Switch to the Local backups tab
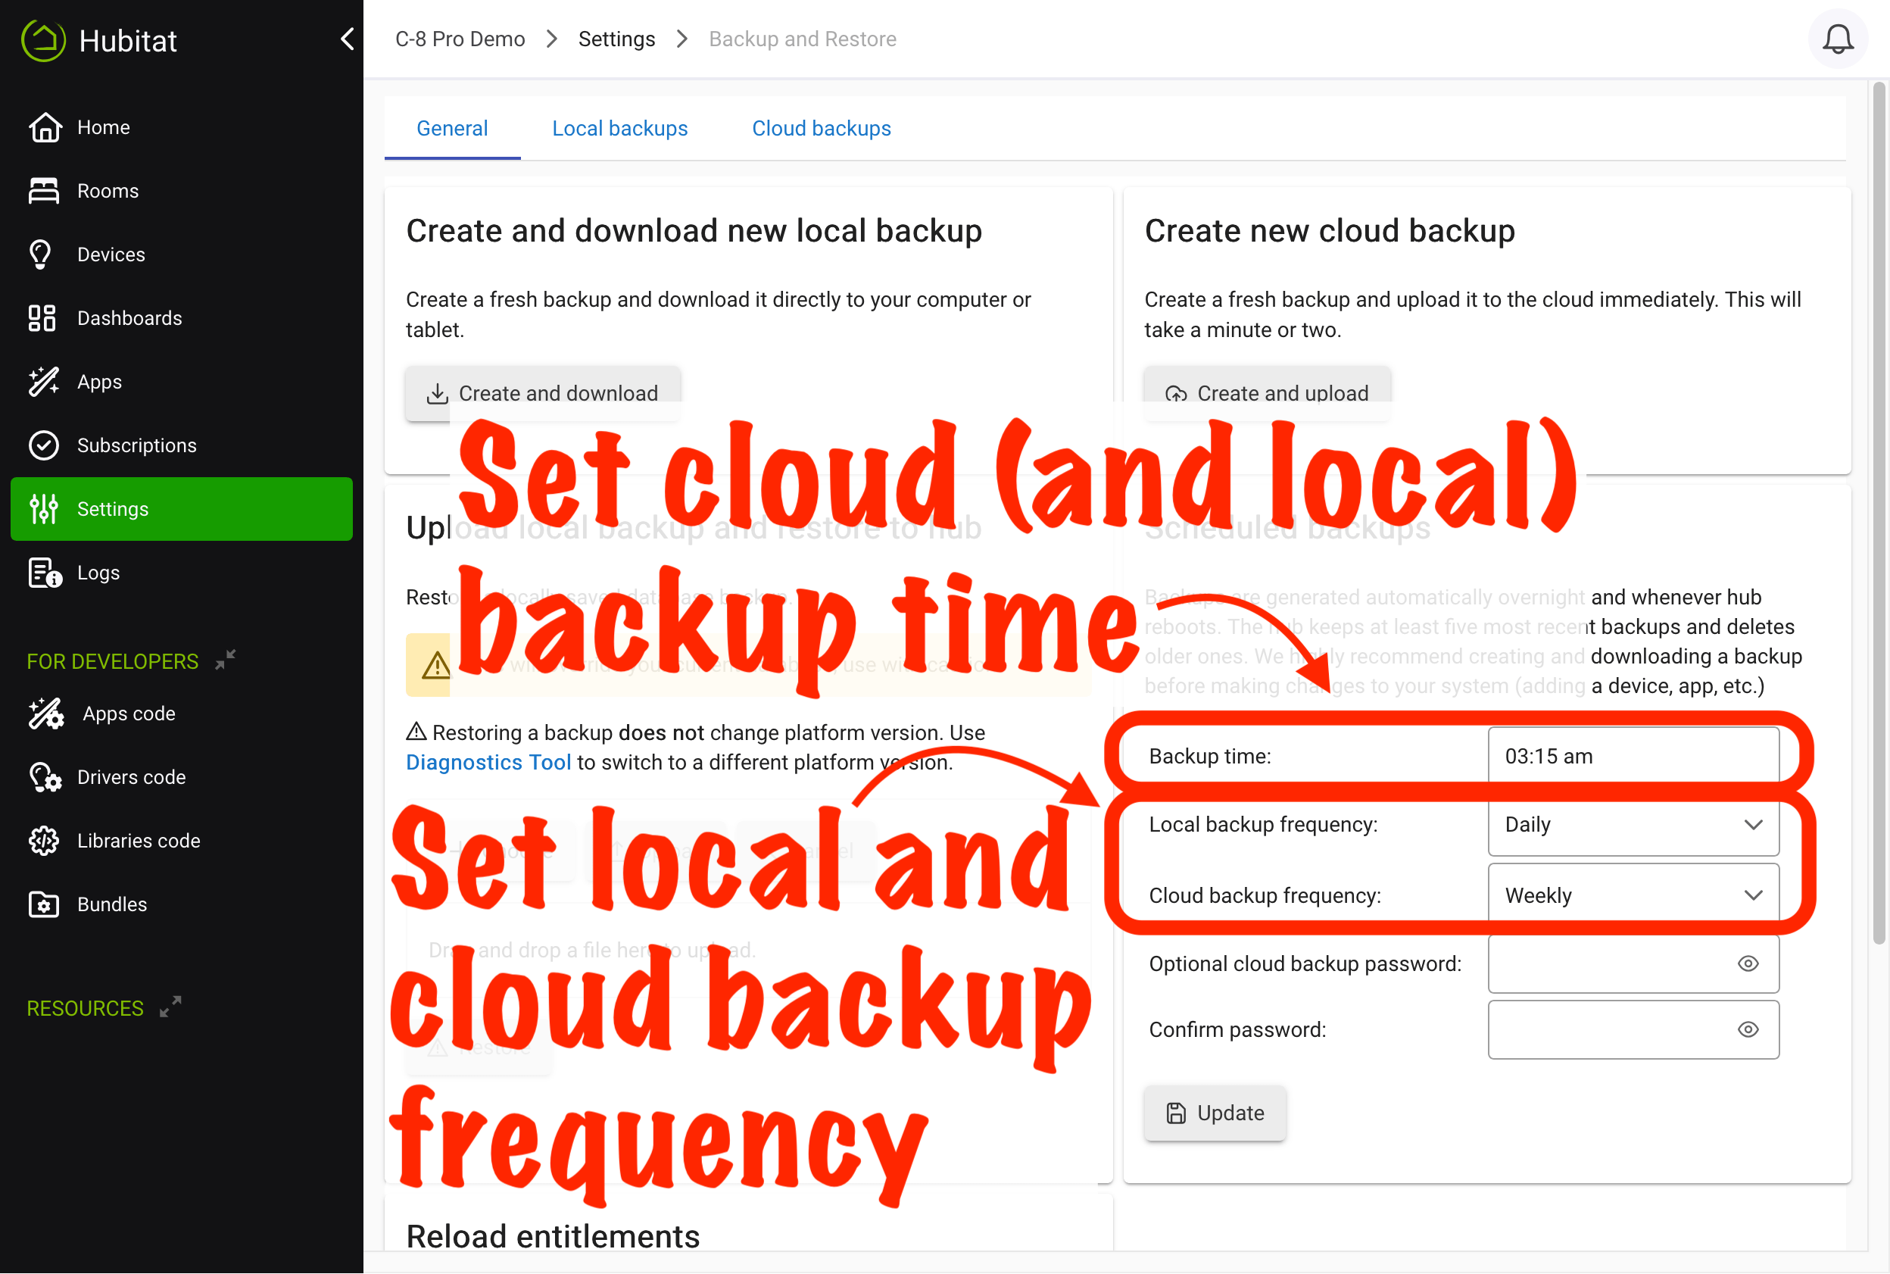The width and height of the screenshot is (1890, 1274). 619,128
